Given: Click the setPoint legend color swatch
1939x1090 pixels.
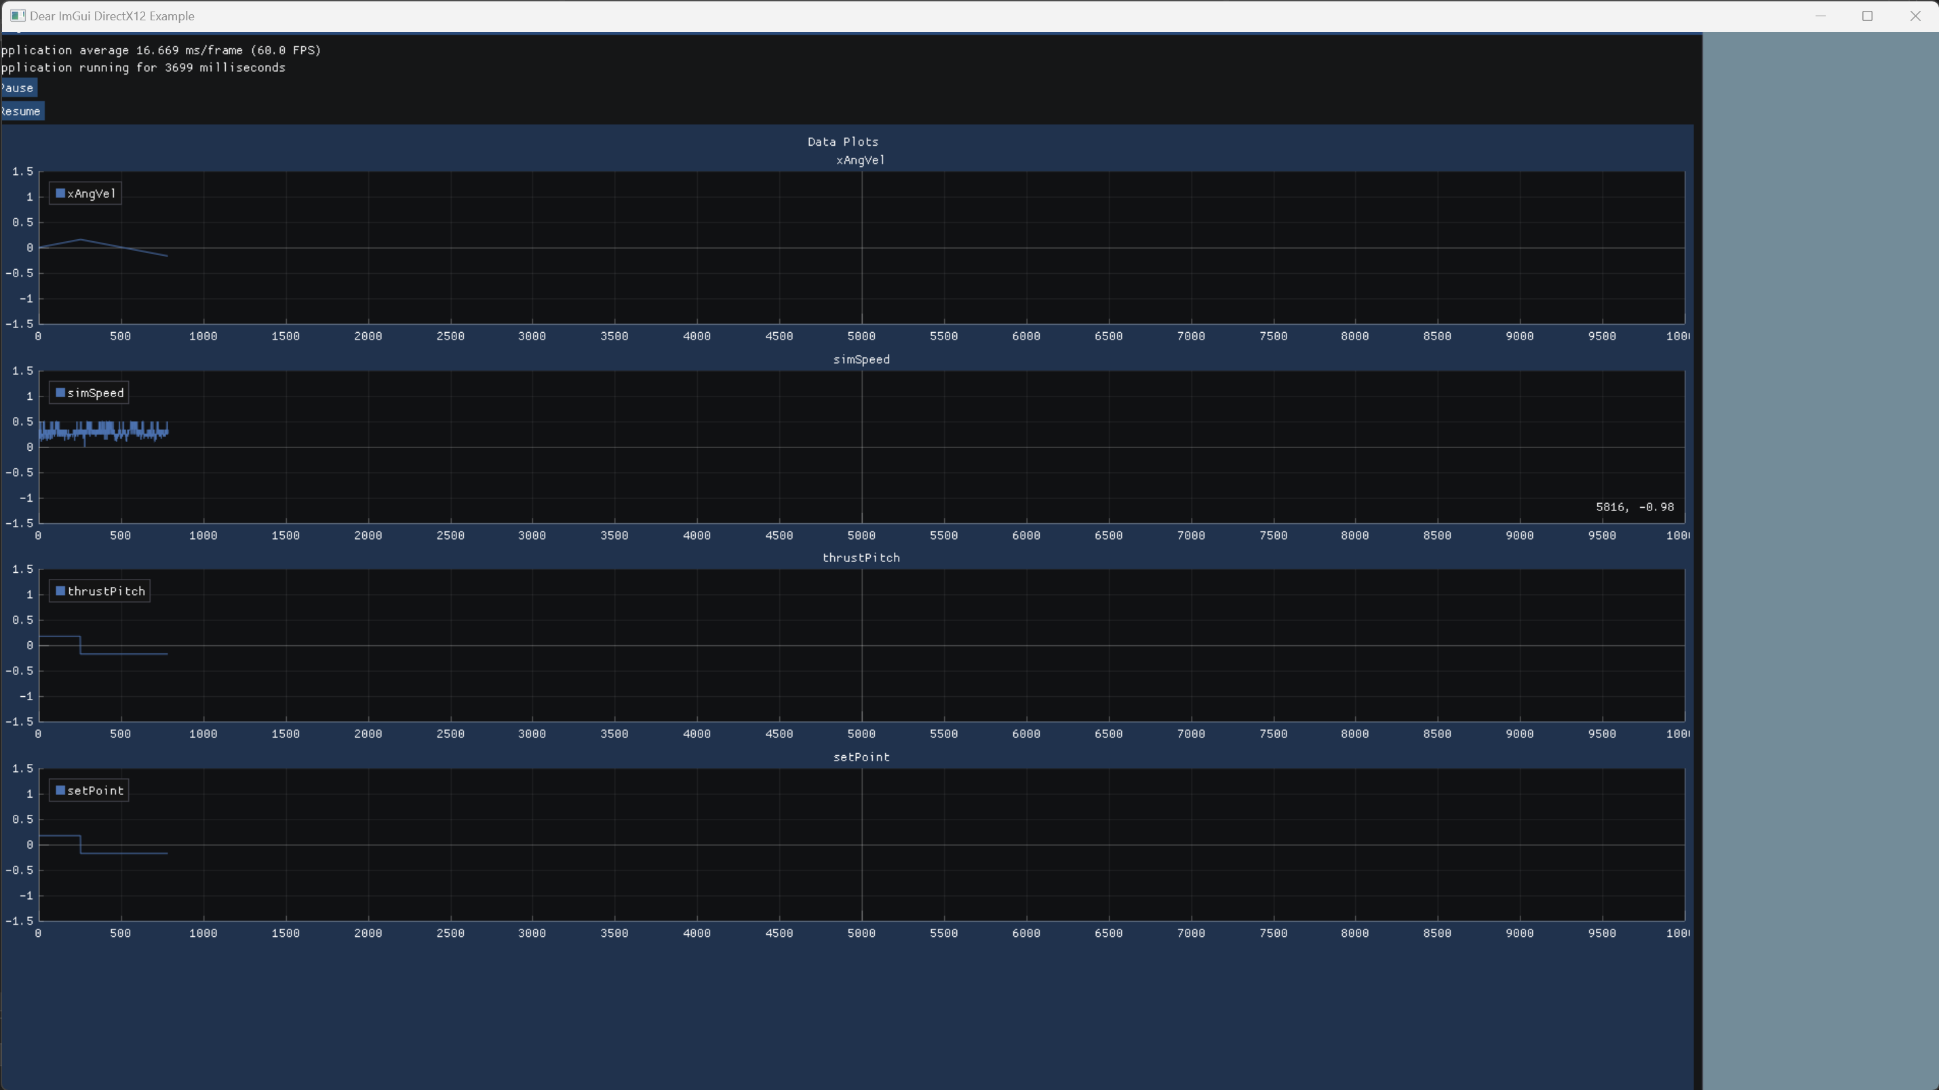Looking at the screenshot, I should [x=60, y=790].
